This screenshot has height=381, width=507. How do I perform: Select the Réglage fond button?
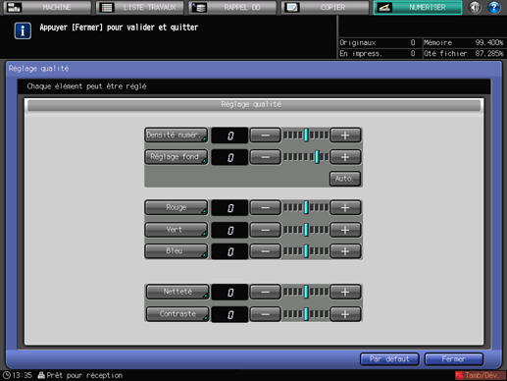point(176,157)
